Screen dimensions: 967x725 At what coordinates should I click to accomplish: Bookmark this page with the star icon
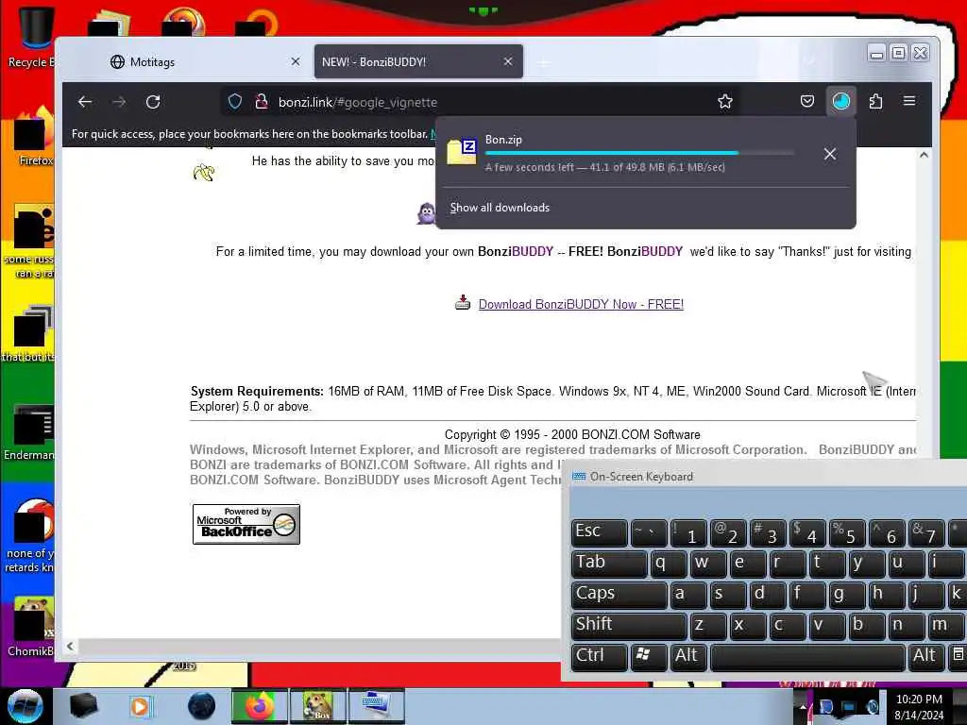725,102
